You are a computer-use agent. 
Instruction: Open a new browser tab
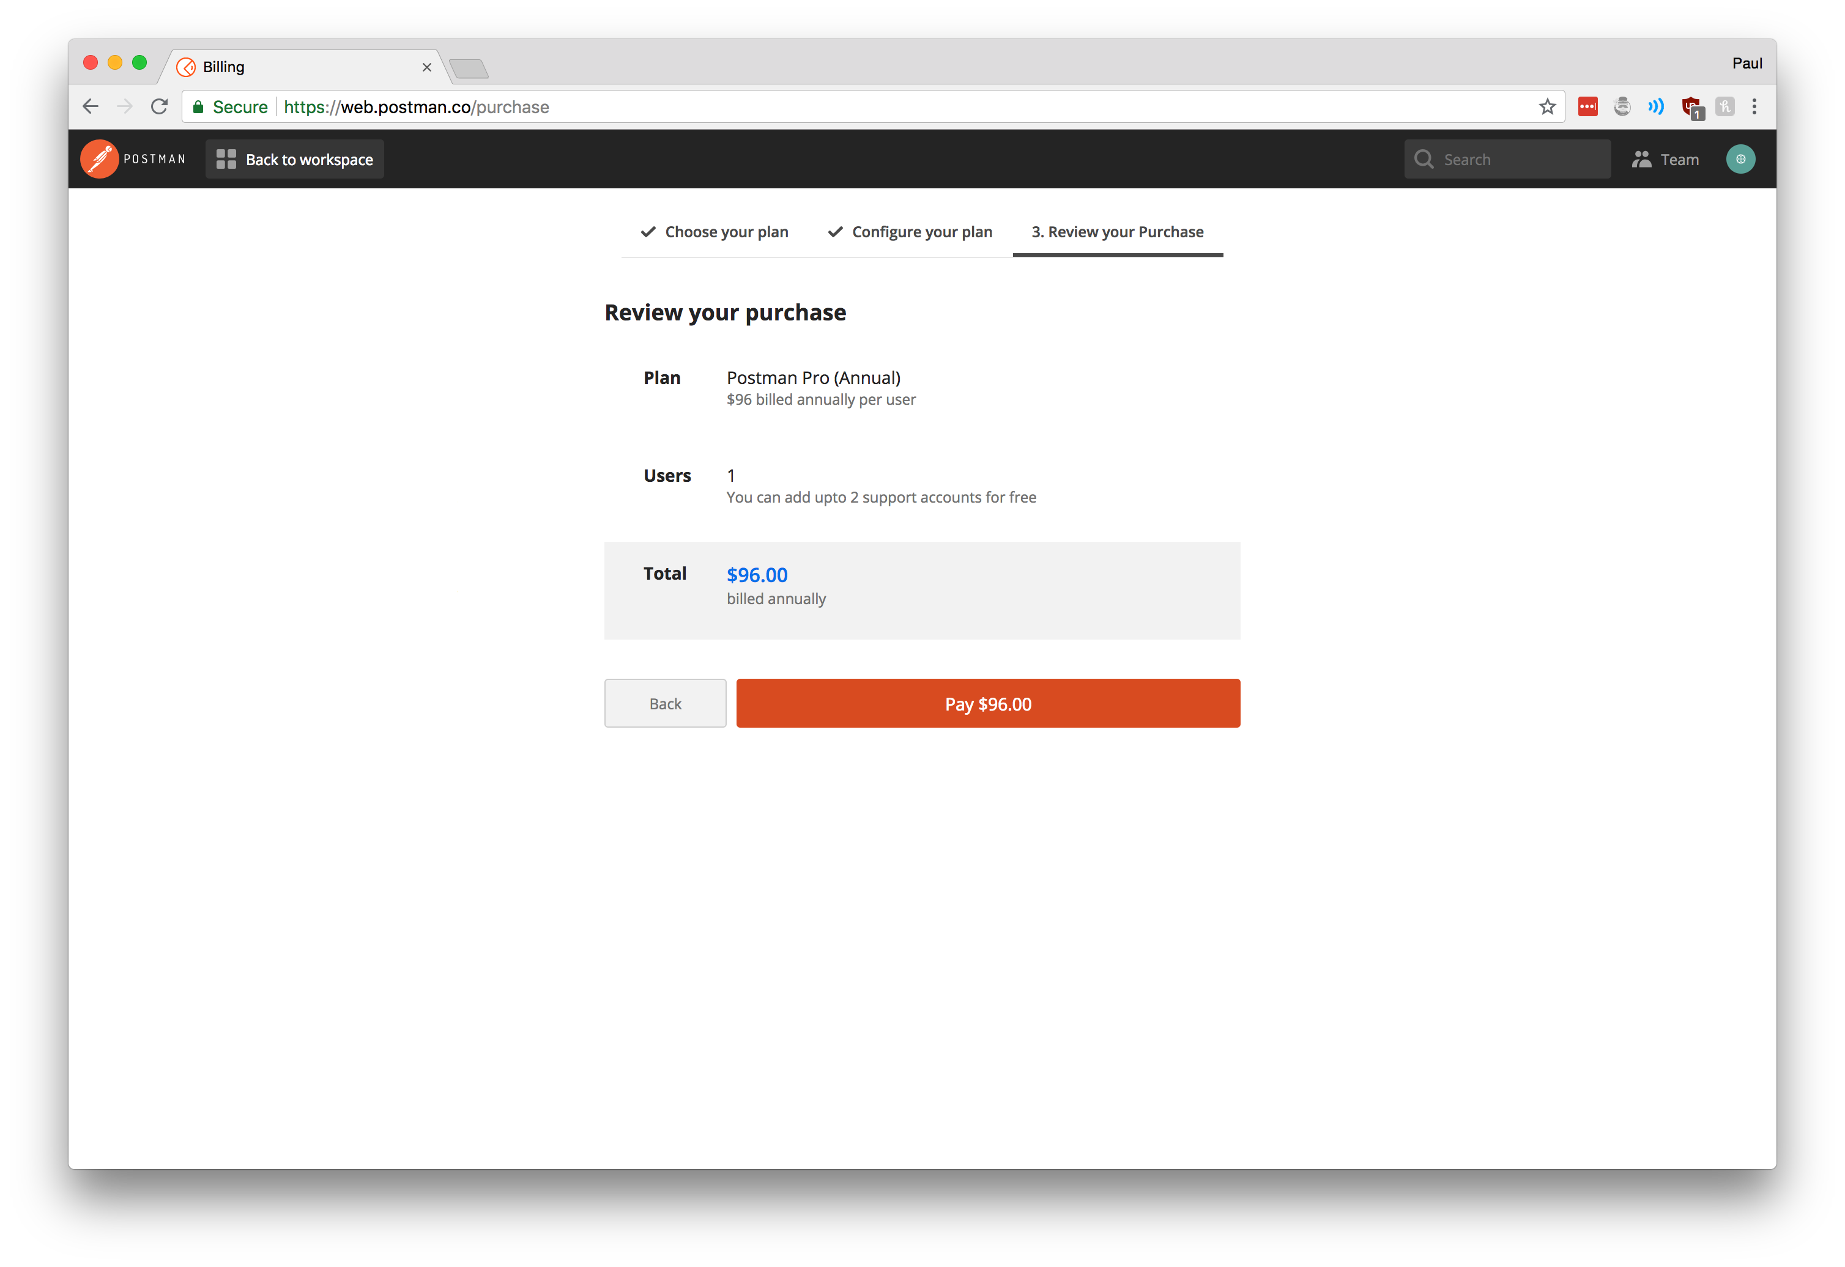click(469, 69)
